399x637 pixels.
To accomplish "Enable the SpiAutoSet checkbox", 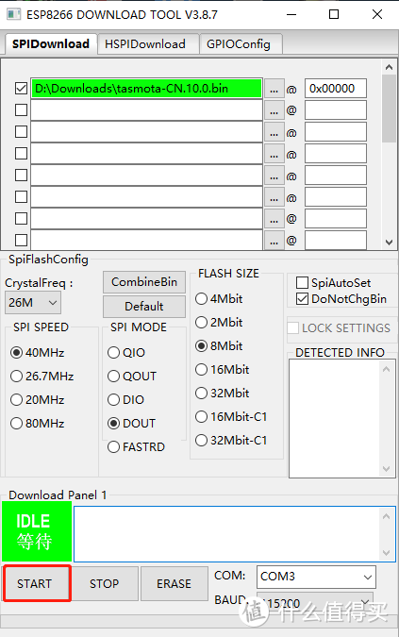I will pos(302,282).
